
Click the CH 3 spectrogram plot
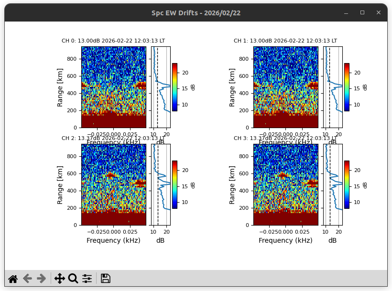tap(286, 184)
